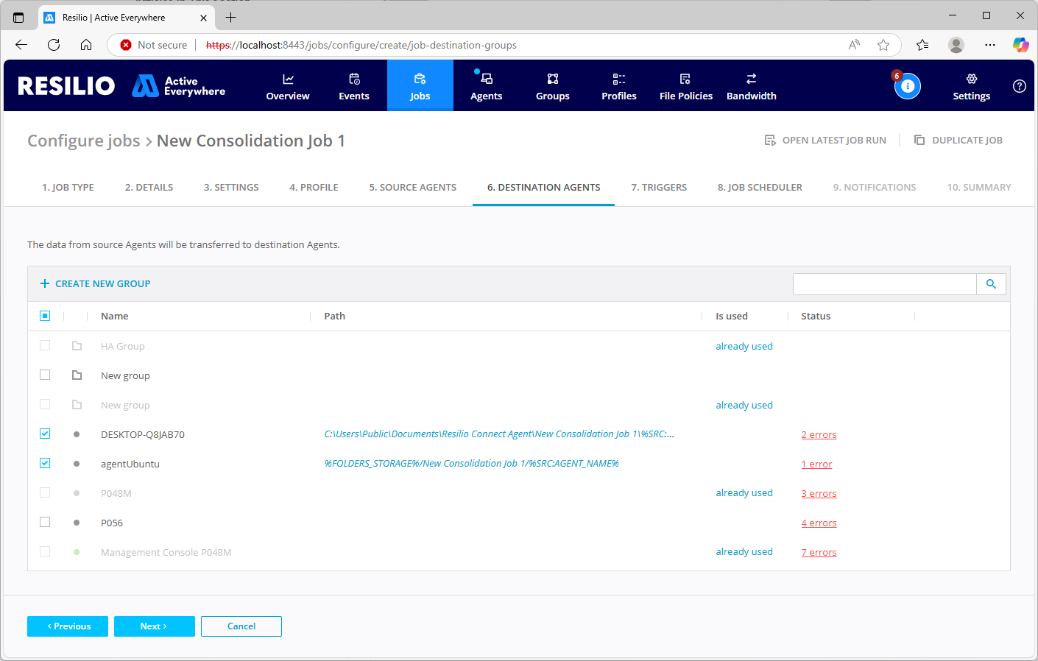Toggle the select-all header checkbox
The height and width of the screenshot is (661, 1038).
point(45,316)
